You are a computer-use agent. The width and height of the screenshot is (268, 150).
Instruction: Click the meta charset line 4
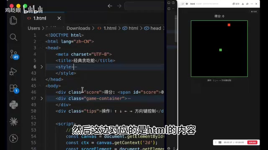click(x=84, y=54)
